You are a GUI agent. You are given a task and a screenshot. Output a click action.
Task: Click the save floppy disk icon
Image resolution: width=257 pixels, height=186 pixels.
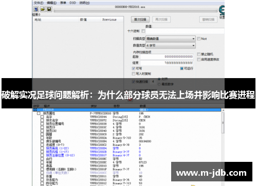coord(49,9)
